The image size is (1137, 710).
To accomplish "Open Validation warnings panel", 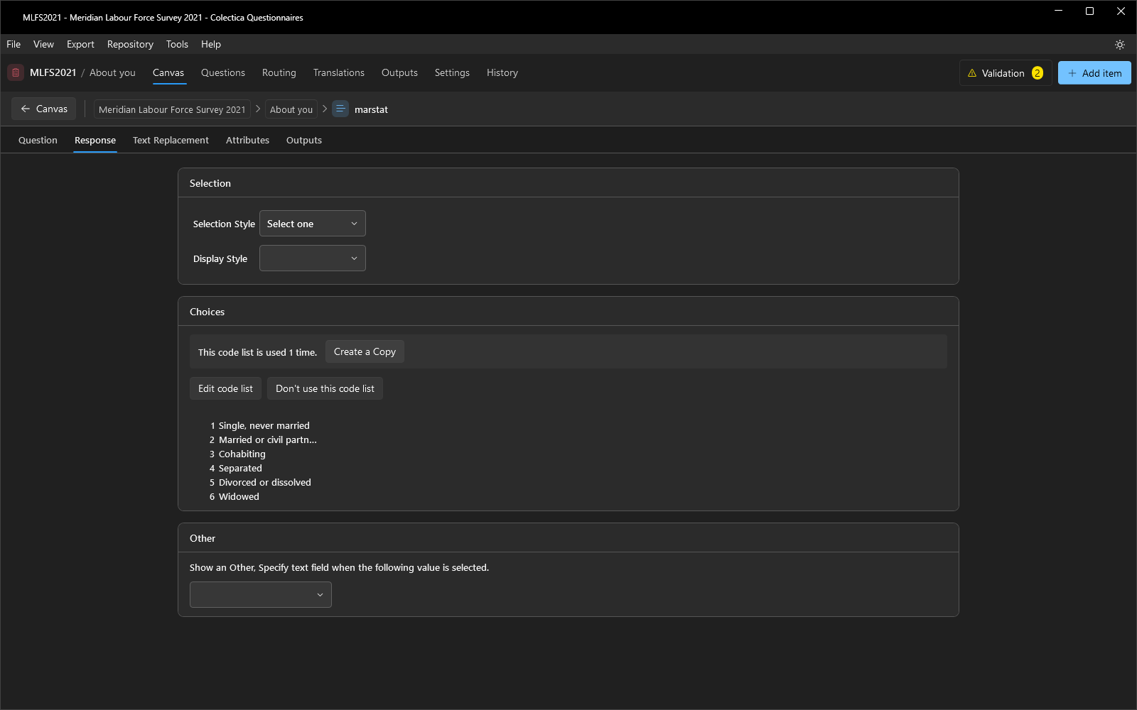I will pyautogui.click(x=1006, y=73).
